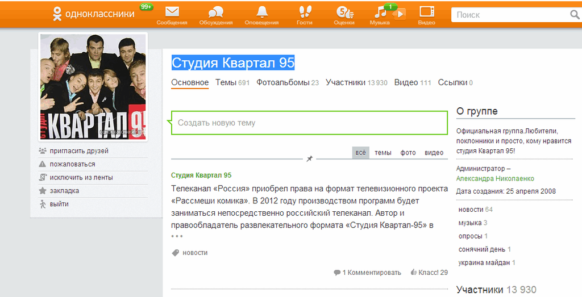The image size is (582, 297).
Task: Open сонячний день 1 tag
Action: click(485, 249)
